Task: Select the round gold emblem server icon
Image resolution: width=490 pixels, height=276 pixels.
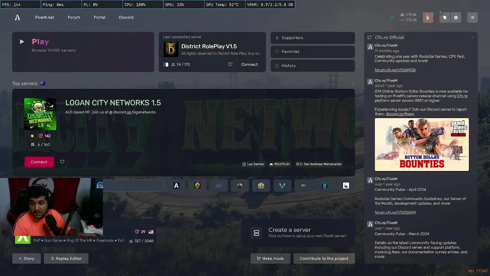Action: click(x=261, y=186)
